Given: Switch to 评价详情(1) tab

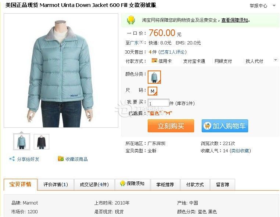Looking at the screenshot, I should pyautogui.click(x=56, y=185).
